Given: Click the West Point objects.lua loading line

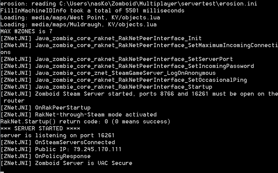Looking at the screenshot, I should point(78,18).
